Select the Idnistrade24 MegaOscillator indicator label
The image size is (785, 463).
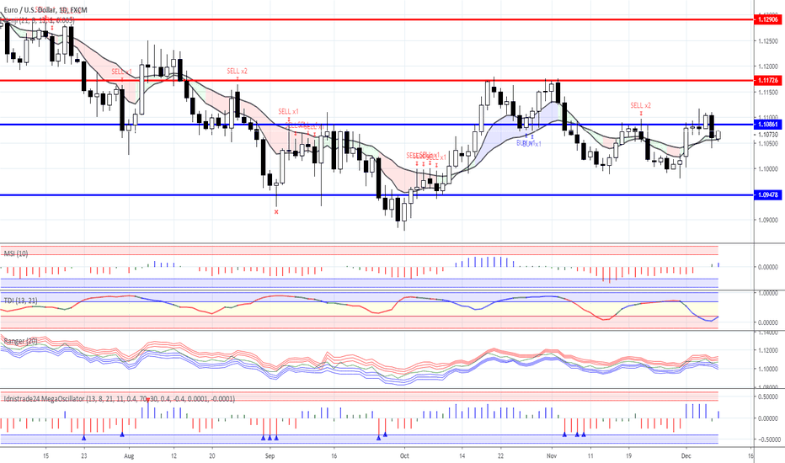[118, 398]
